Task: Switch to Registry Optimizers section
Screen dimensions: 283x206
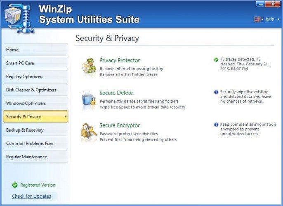Action: pos(35,76)
